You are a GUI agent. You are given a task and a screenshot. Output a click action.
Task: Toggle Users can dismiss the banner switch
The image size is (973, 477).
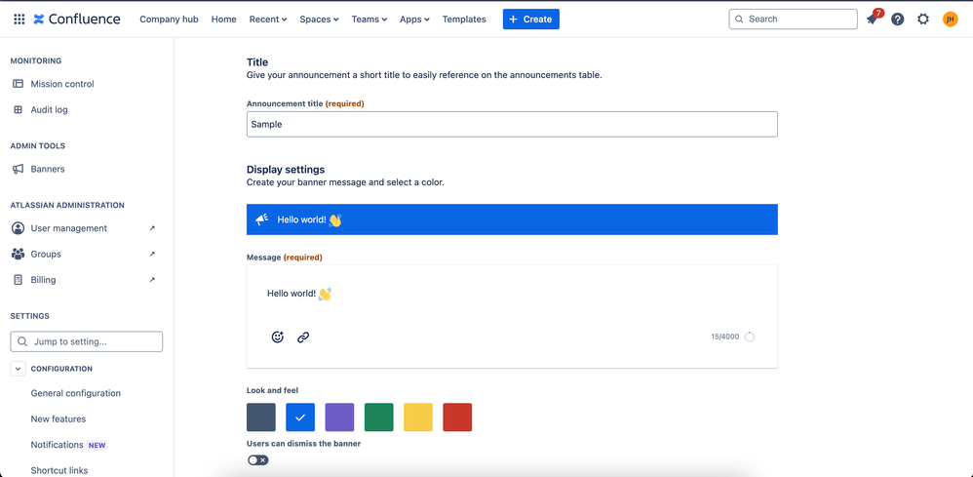pos(258,460)
